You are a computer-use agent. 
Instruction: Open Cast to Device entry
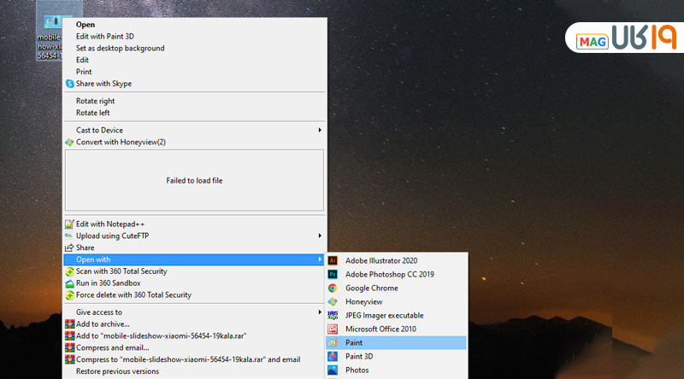[x=195, y=131]
